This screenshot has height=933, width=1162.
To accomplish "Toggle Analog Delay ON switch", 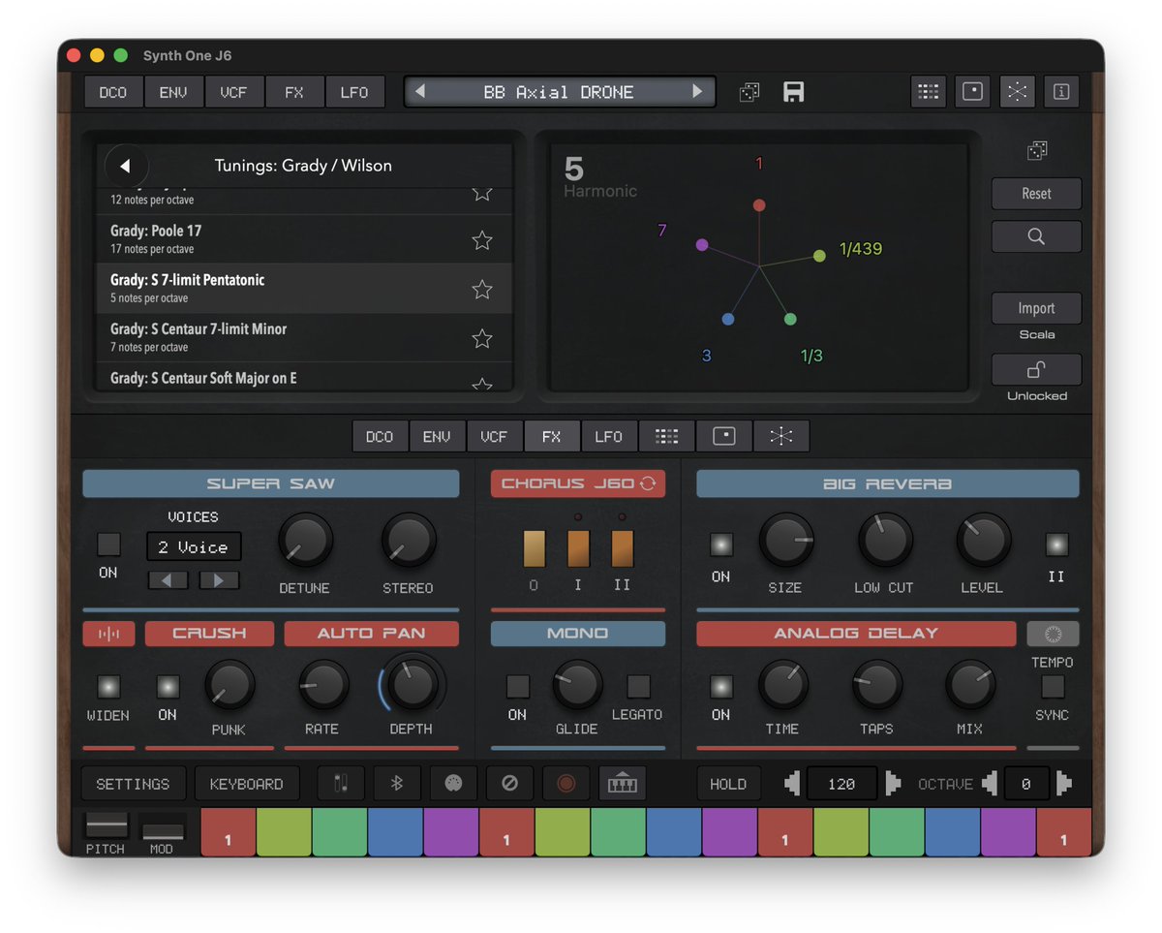I will pyautogui.click(x=720, y=687).
